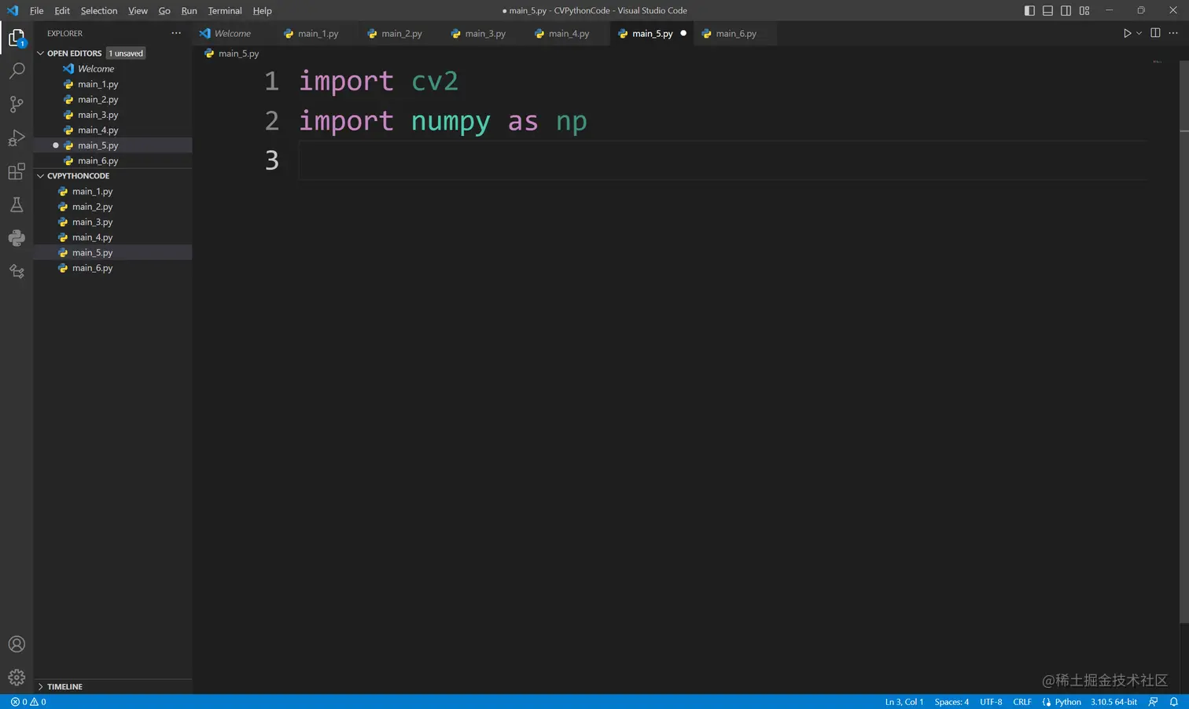Open main_3.py under CVPYTHONCODE folder

click(x=112, y=222)
